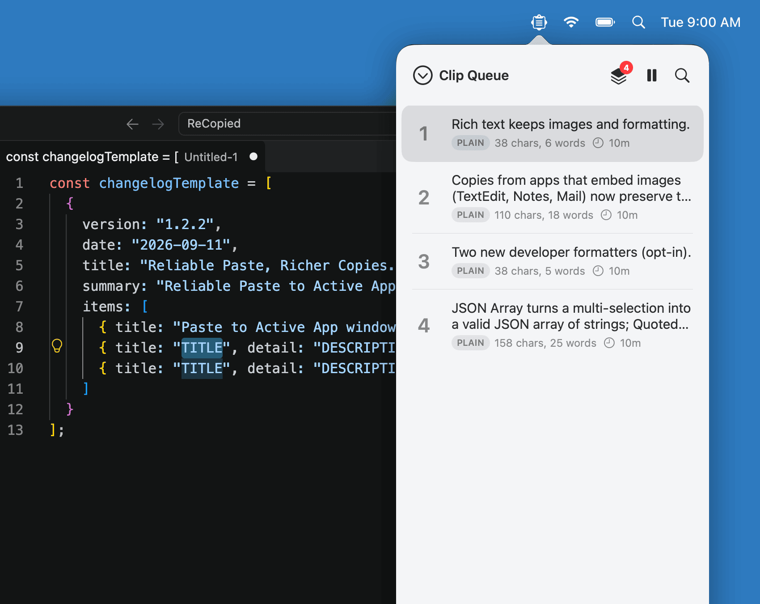760x604 pixels.
Task: Select clip 'Rich text keeps images and formatting.'
Action: [553, 134]
